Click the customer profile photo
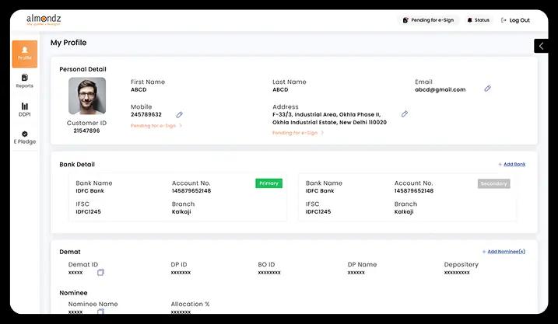The image size is (558, 324). click(87, 96)
